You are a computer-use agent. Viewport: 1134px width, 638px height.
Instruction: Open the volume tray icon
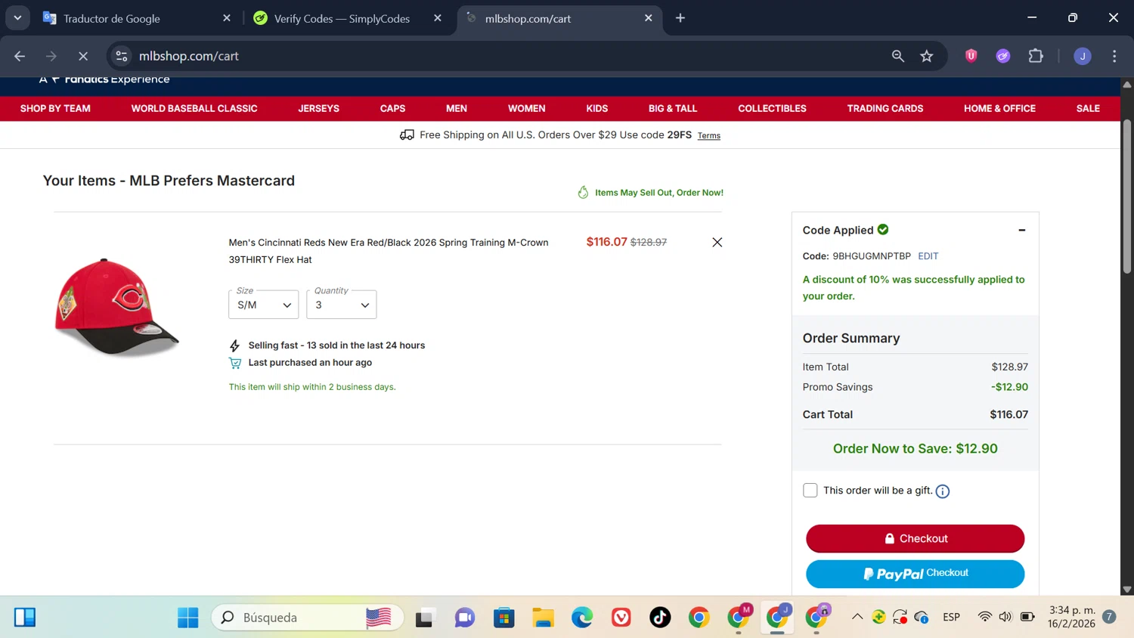pyautogui.click(x=1005, y=617)
